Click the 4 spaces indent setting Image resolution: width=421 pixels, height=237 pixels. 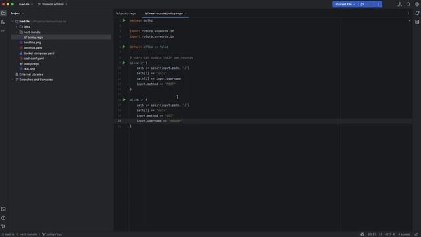click(x=405, y=234)
